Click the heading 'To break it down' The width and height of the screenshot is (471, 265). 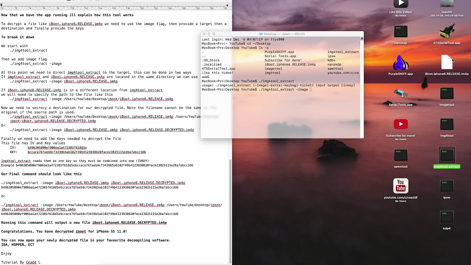point(18,37)
